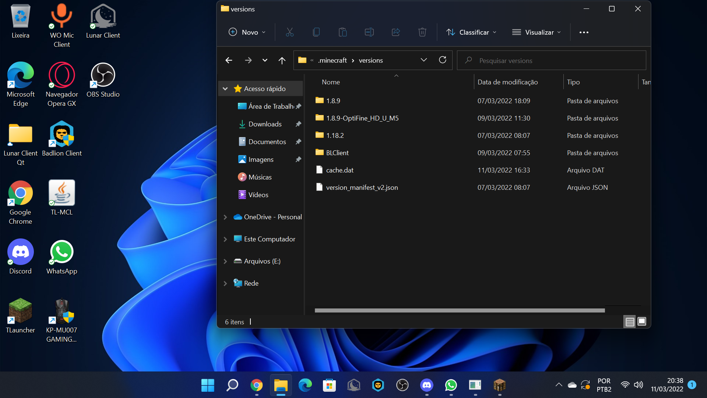The width and height of the screenshot is (707, 398).
Task: Click the Share icon in toolbar
Action: point(396,32)
